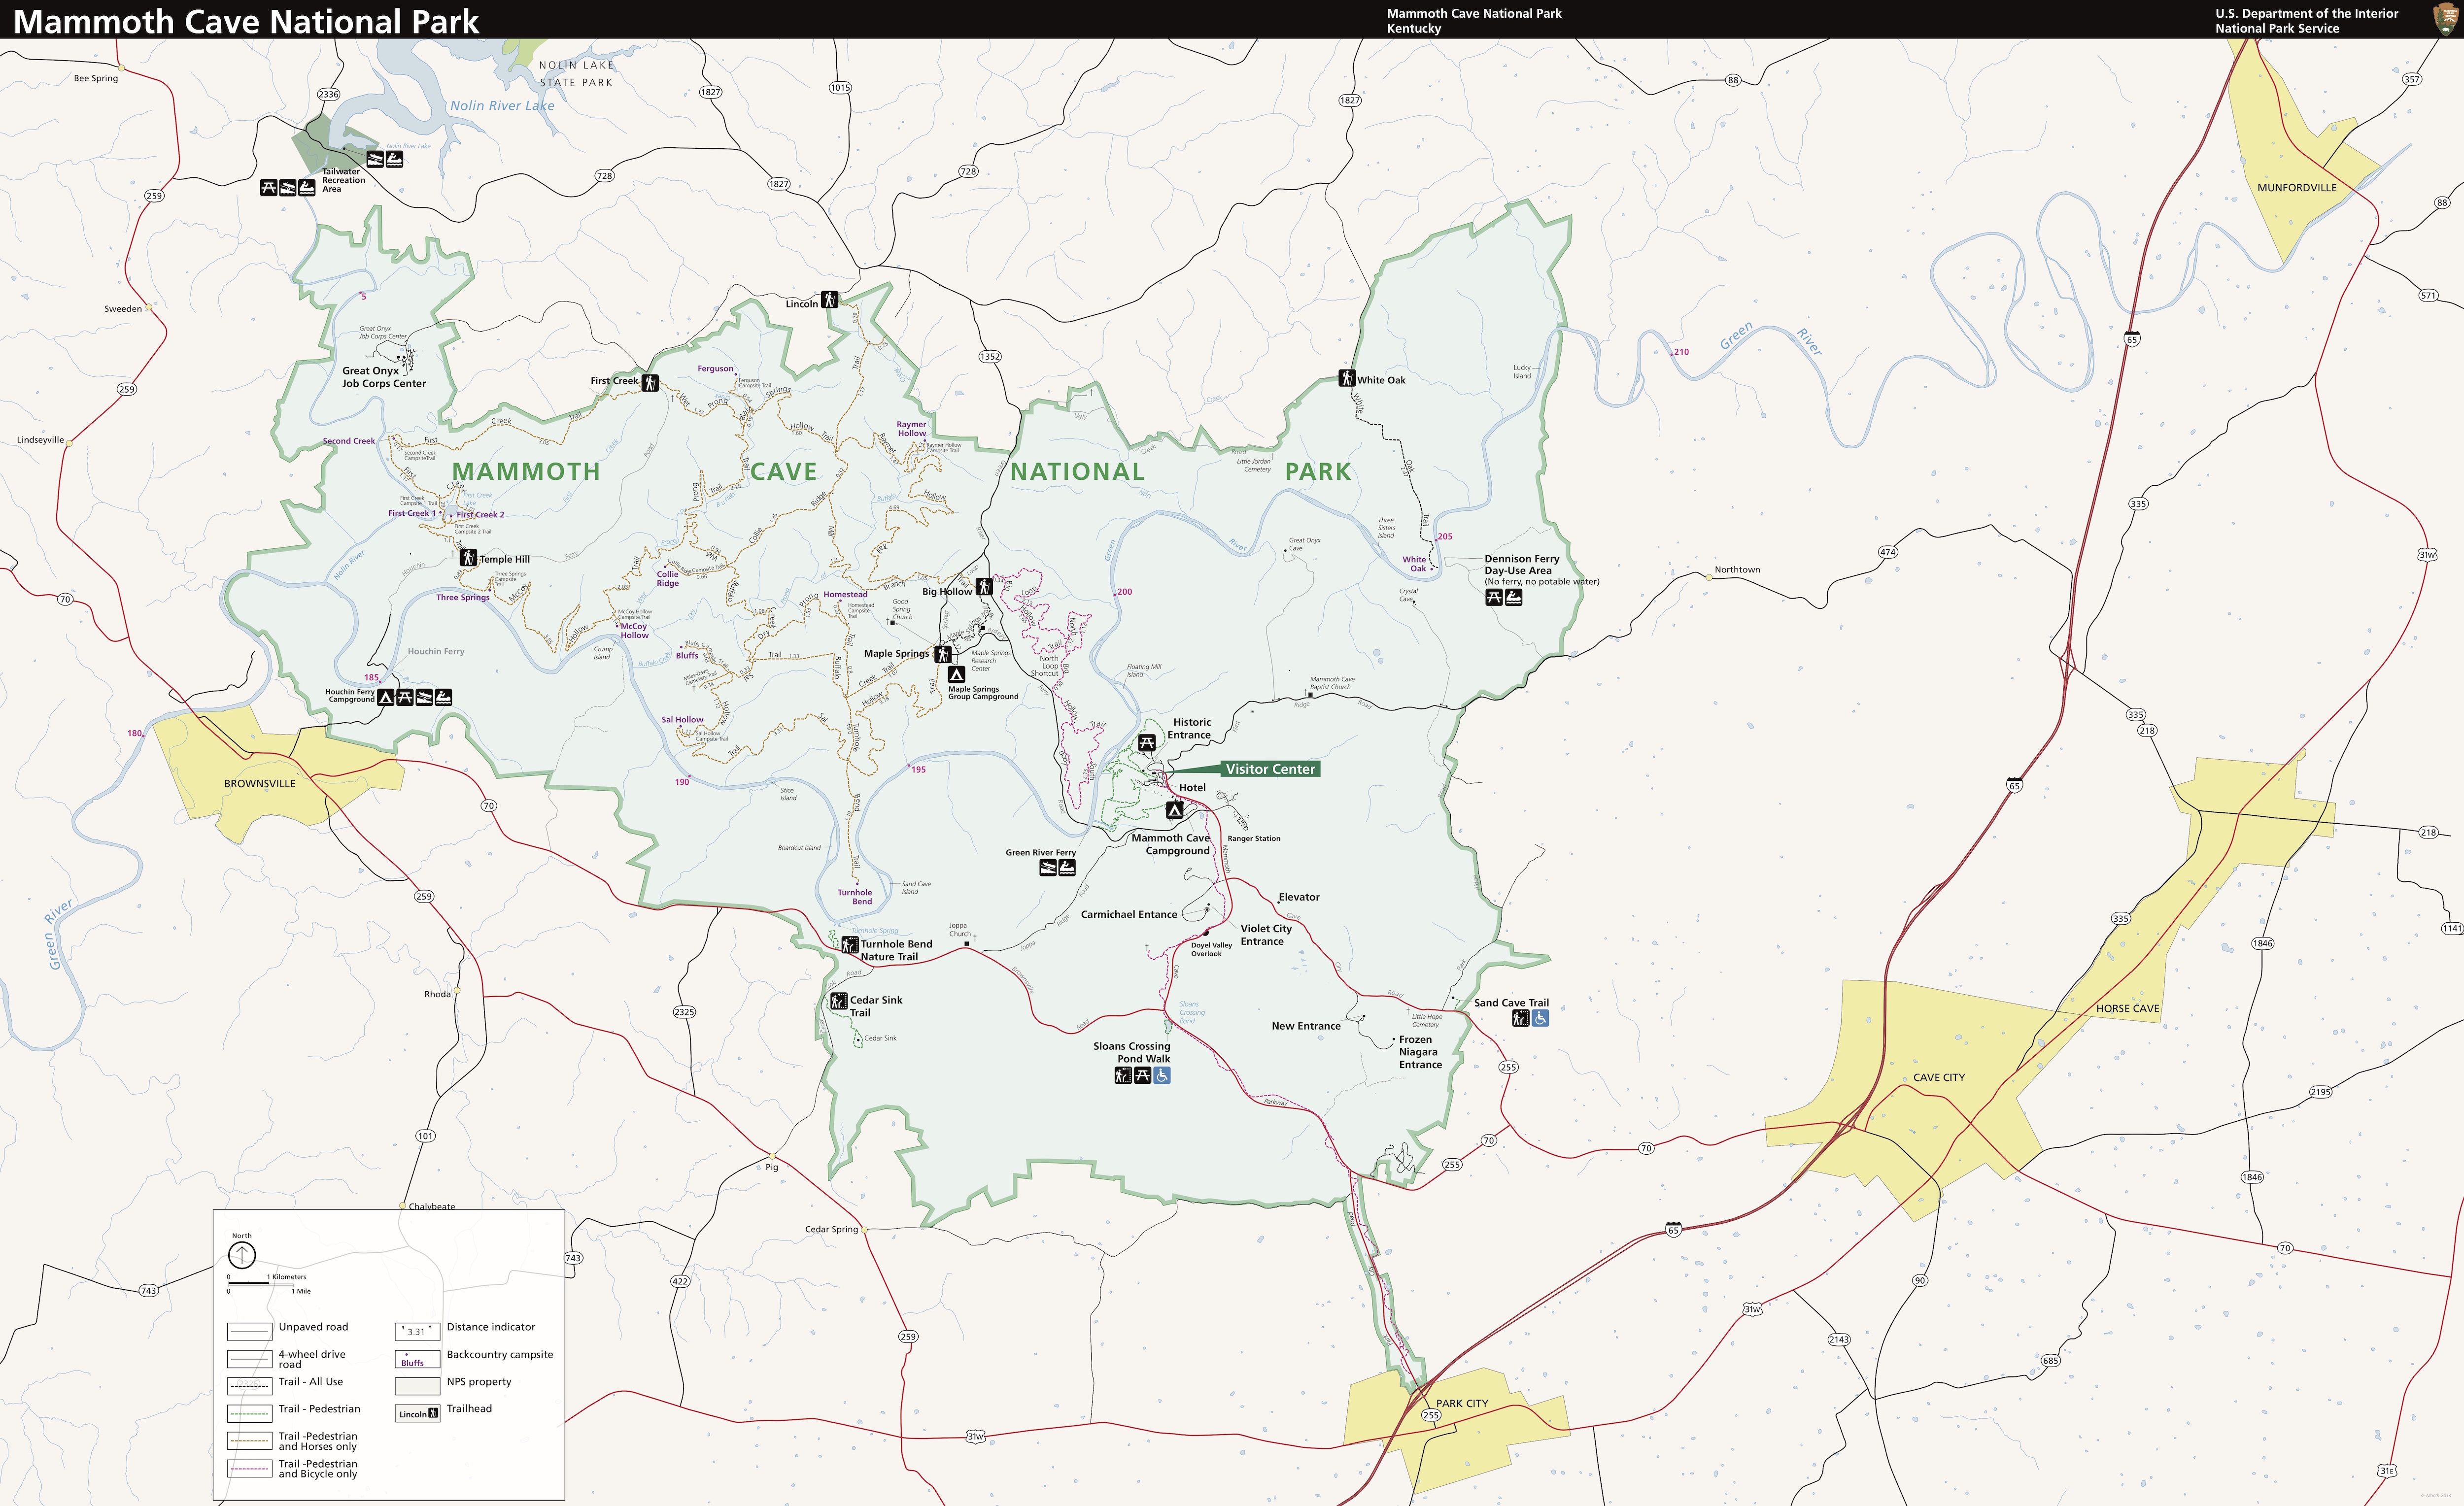The height and width of the screenshot is (1506, 2464).
Task: Click the Doyel Valley Overlook label
Action: point(1211,949)
